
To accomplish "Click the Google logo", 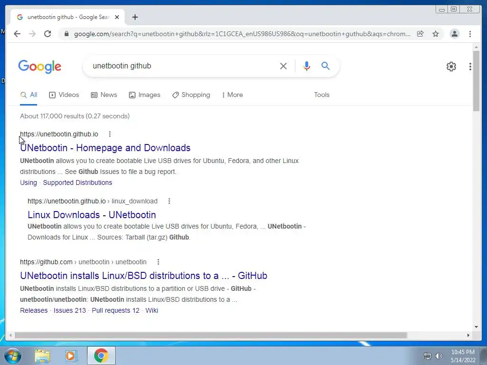I will click(x=40, y=67).
